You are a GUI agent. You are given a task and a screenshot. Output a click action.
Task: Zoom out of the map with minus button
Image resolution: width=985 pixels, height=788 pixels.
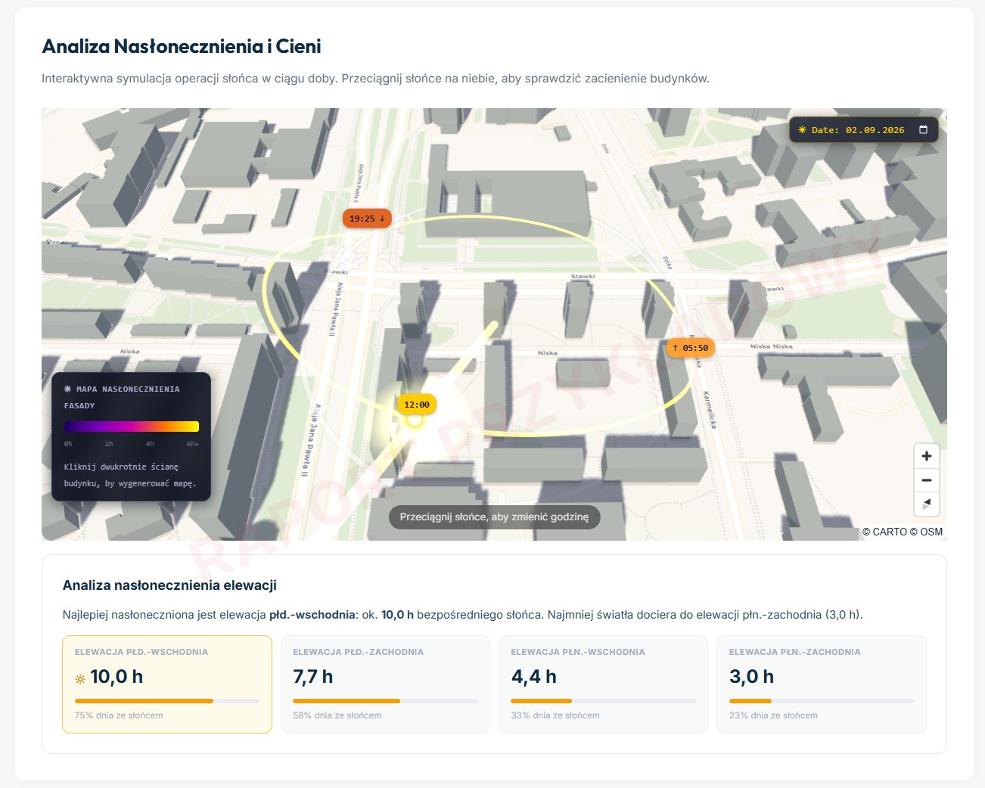pos(927,480)
